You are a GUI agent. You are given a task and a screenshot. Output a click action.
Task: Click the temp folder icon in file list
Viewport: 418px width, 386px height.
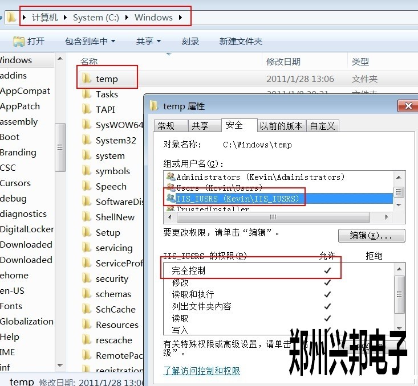point(87,79)
